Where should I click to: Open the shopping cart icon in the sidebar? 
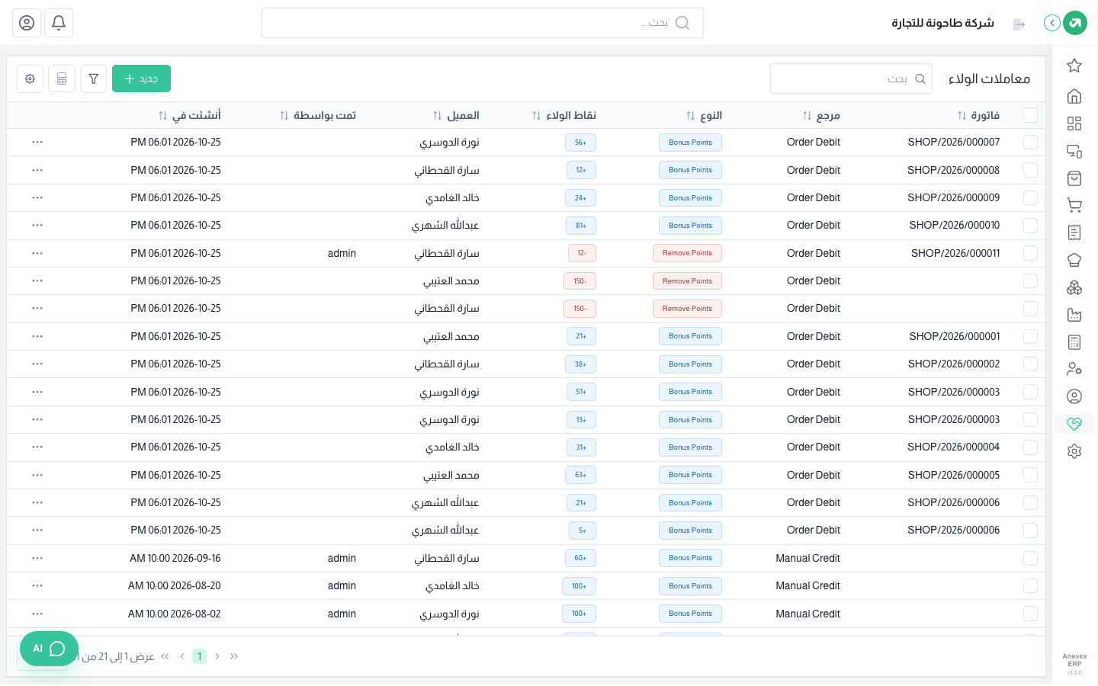1074,205
